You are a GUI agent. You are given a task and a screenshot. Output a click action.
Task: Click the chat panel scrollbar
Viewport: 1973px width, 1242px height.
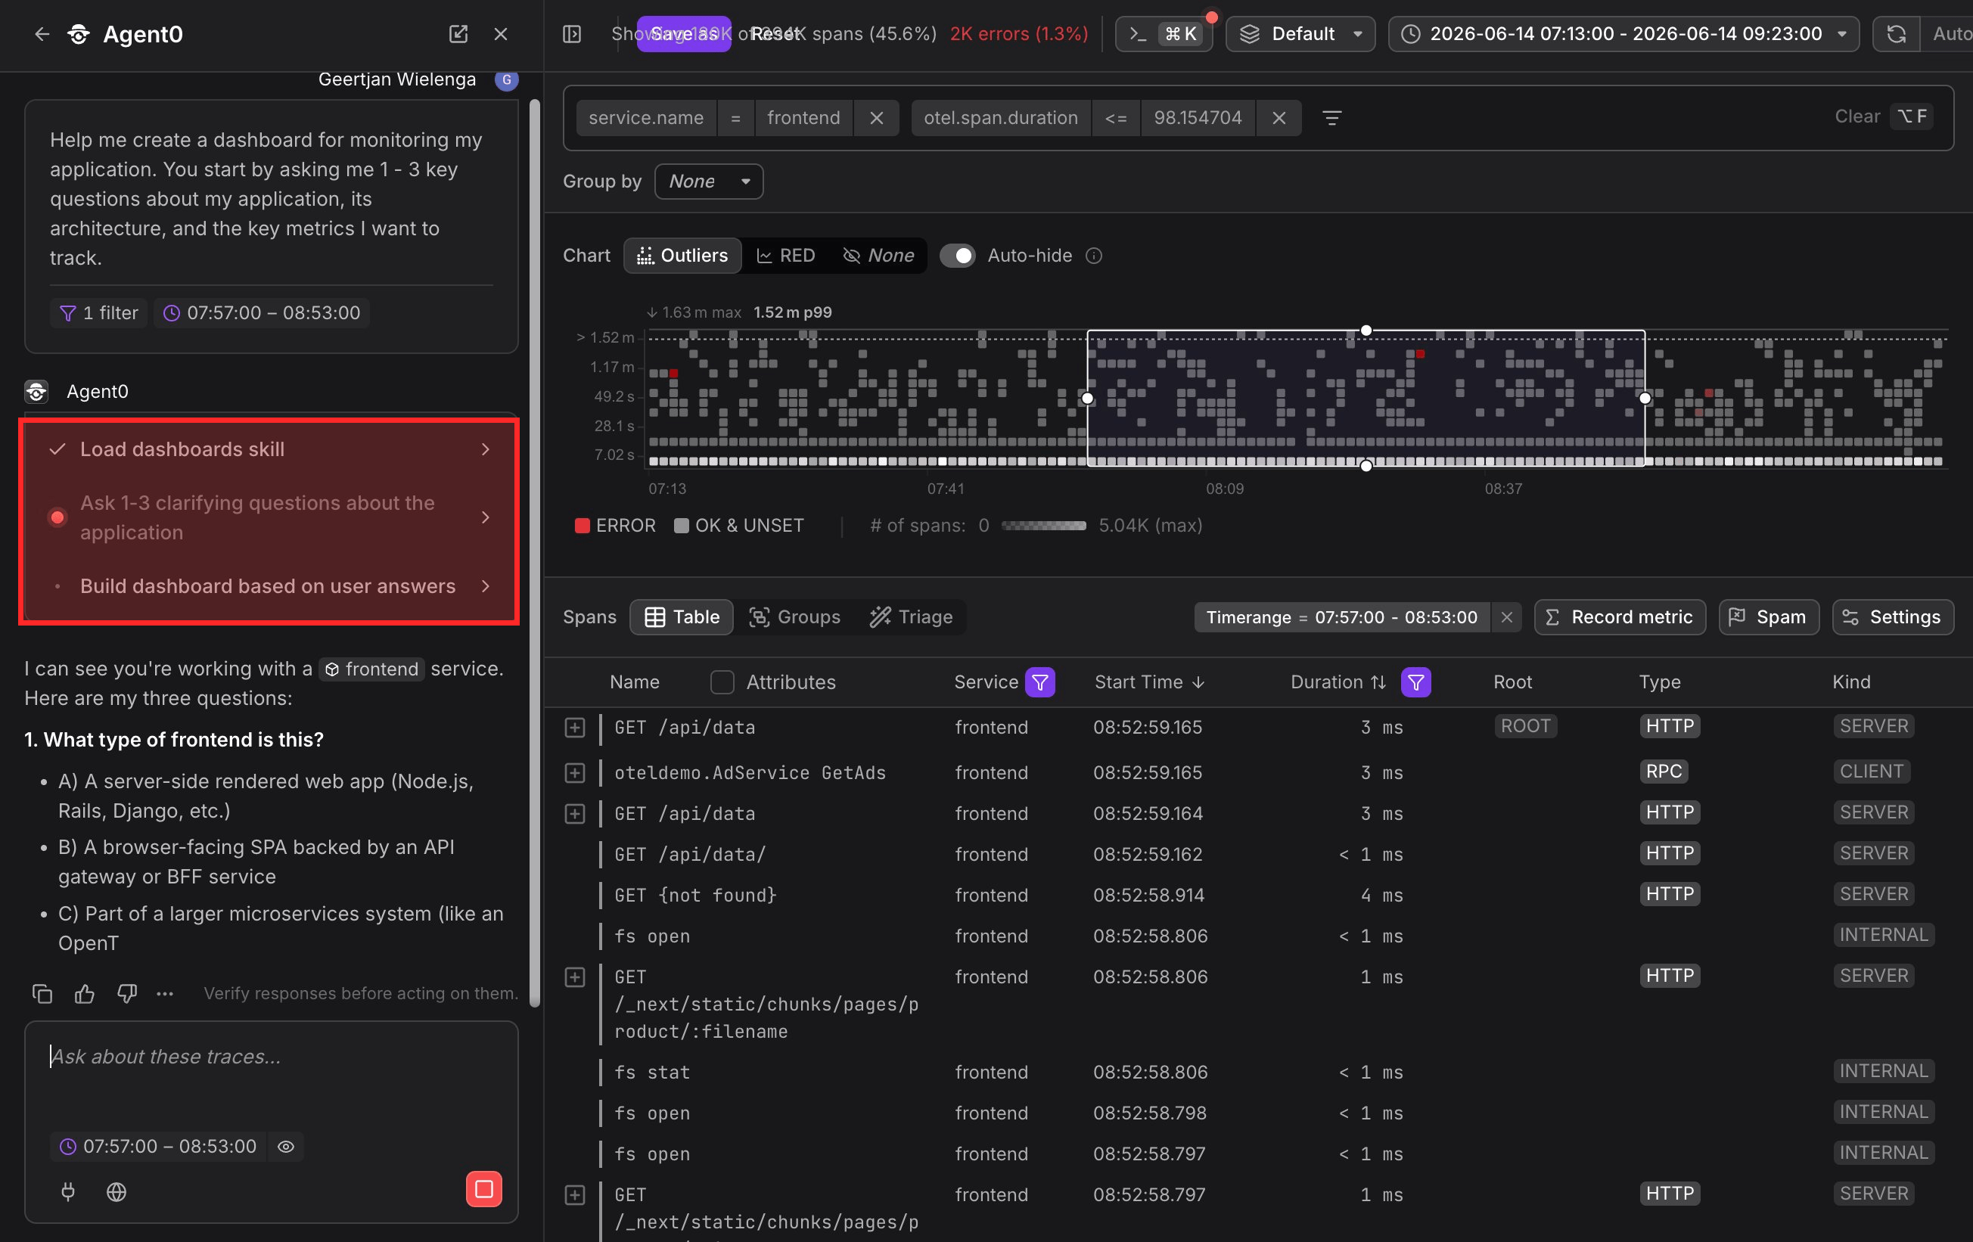click(535, 553)
